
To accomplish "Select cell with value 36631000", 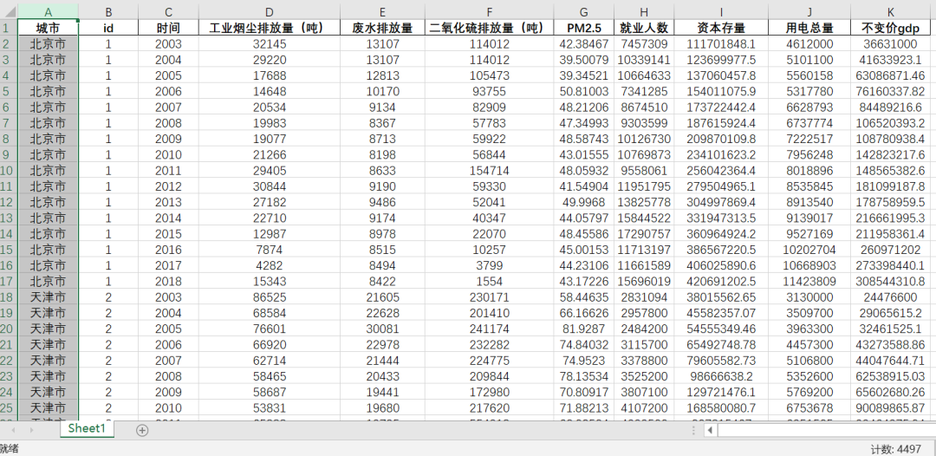I will [x=891, y=43].
